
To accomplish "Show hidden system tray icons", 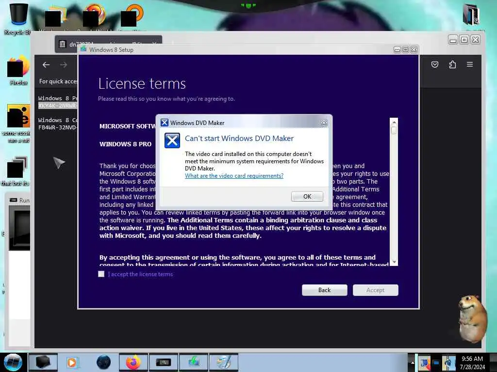I will [x=413, y=362].
